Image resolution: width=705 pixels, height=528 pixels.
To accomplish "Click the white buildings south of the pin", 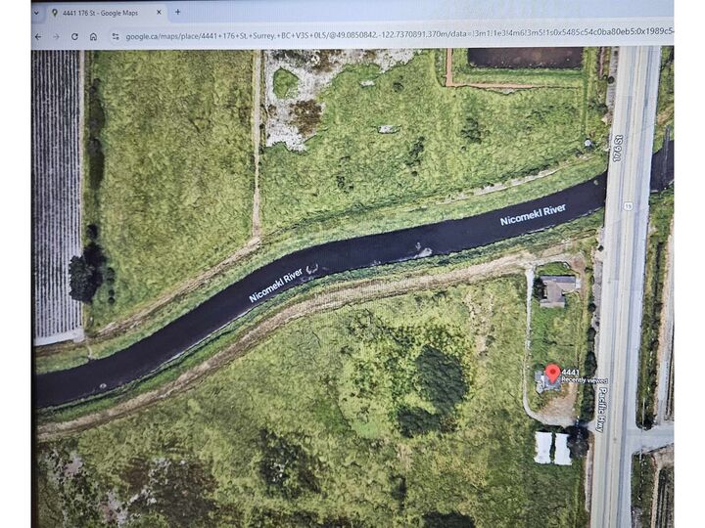I will pos(552,448).
